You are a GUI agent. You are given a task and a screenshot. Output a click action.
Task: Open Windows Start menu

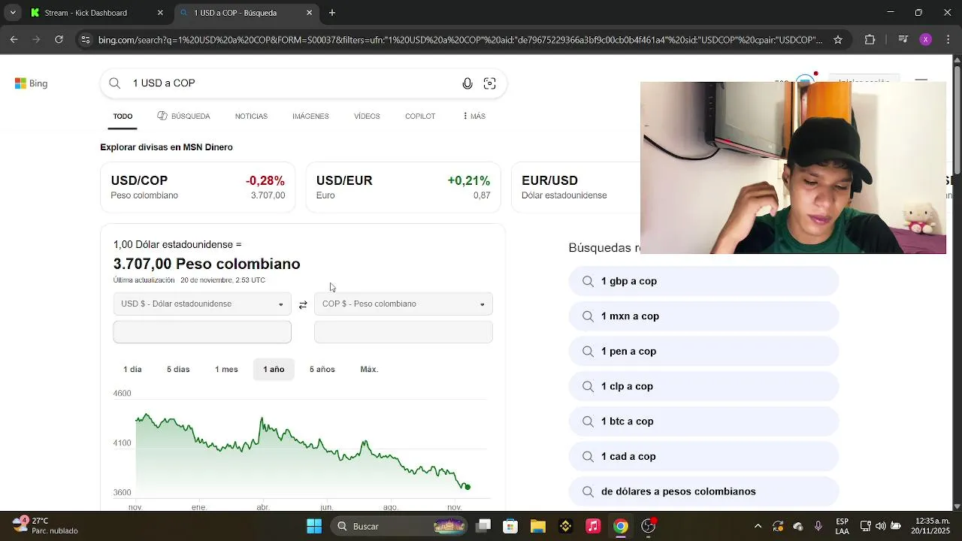tap(314, 526)
